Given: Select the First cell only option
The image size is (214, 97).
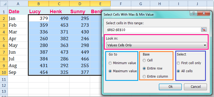Looking at the screenshot, I should point(178,63).
